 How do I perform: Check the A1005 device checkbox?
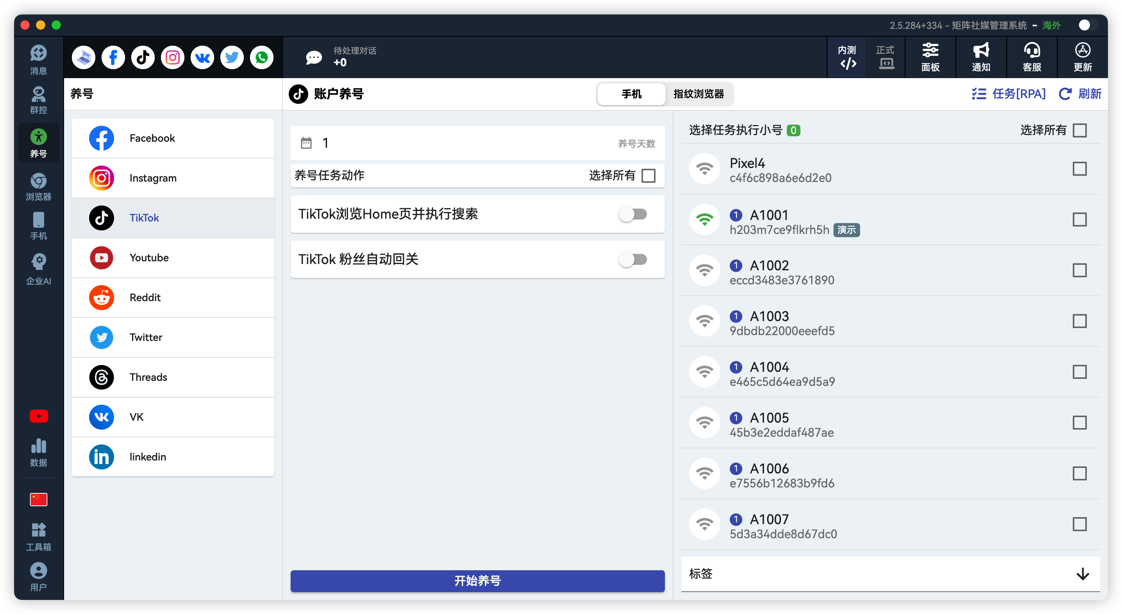point(1080,423)
